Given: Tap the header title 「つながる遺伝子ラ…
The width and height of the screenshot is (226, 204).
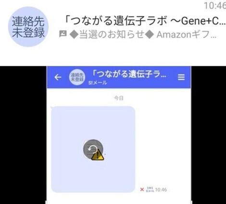Looking at the screenshot, I should click(x=129, y=74).
